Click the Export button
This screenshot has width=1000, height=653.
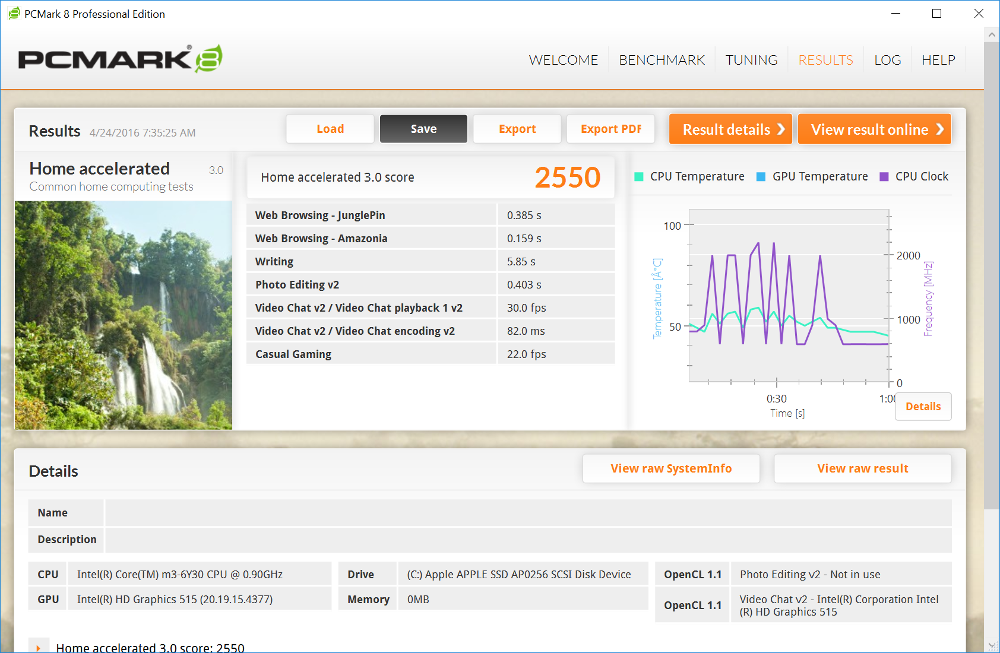point(517,129)
